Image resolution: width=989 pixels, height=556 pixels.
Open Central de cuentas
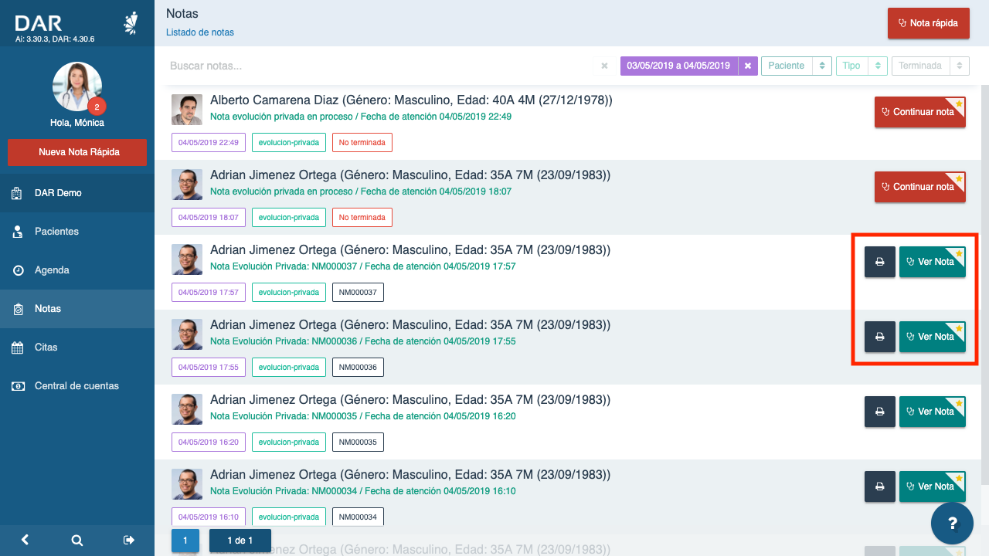click(x=77, y=386)
